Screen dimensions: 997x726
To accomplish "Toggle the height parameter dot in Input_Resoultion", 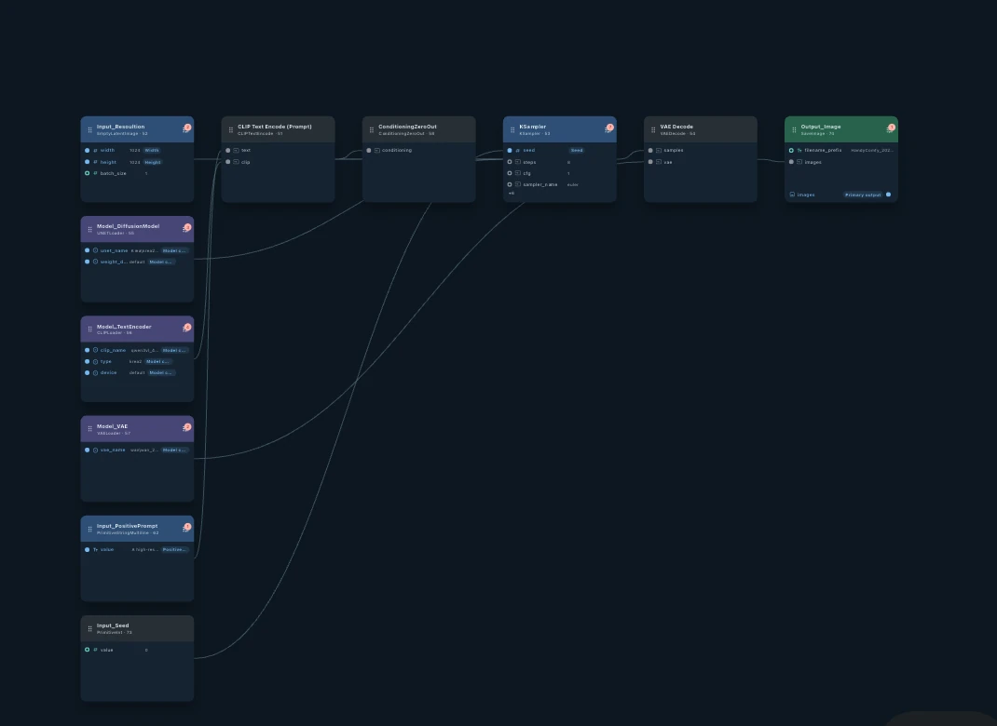I will point(87,162).
